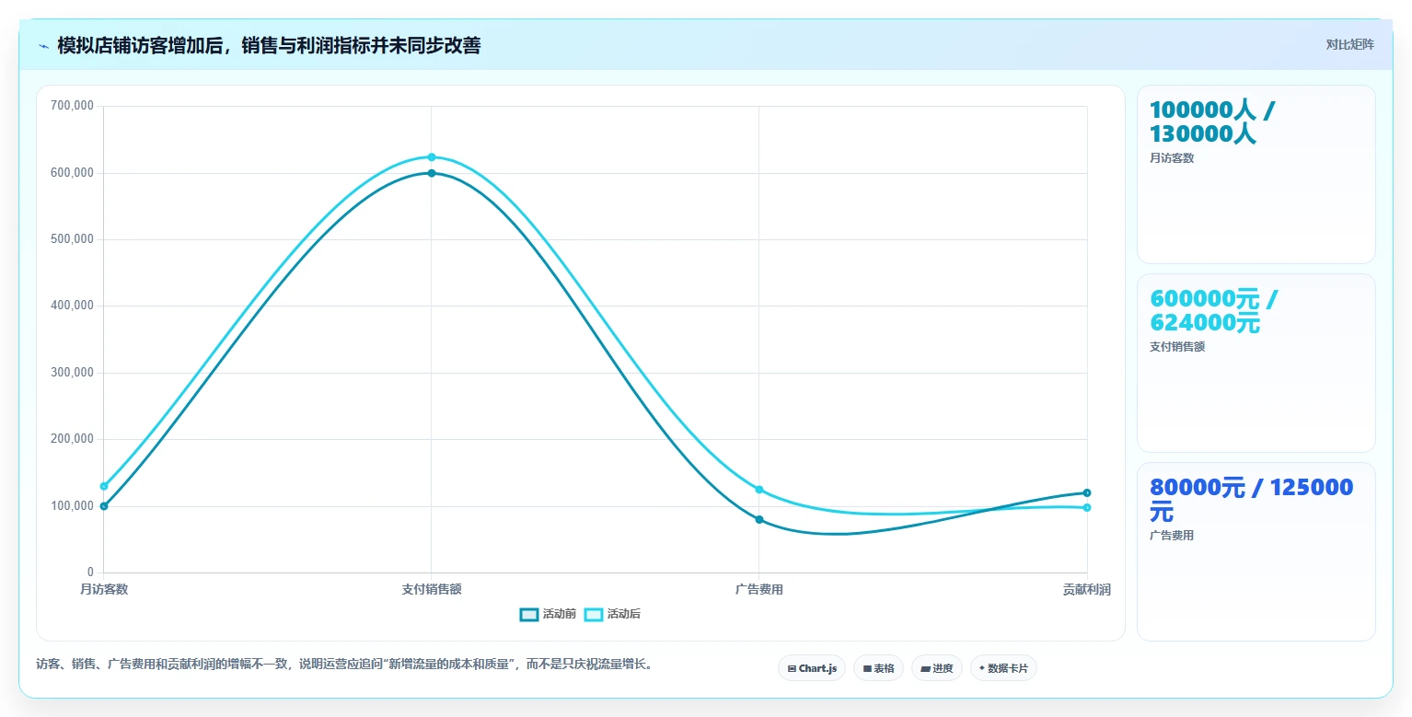Click the 活动后 data point at 月访客数

104,486
